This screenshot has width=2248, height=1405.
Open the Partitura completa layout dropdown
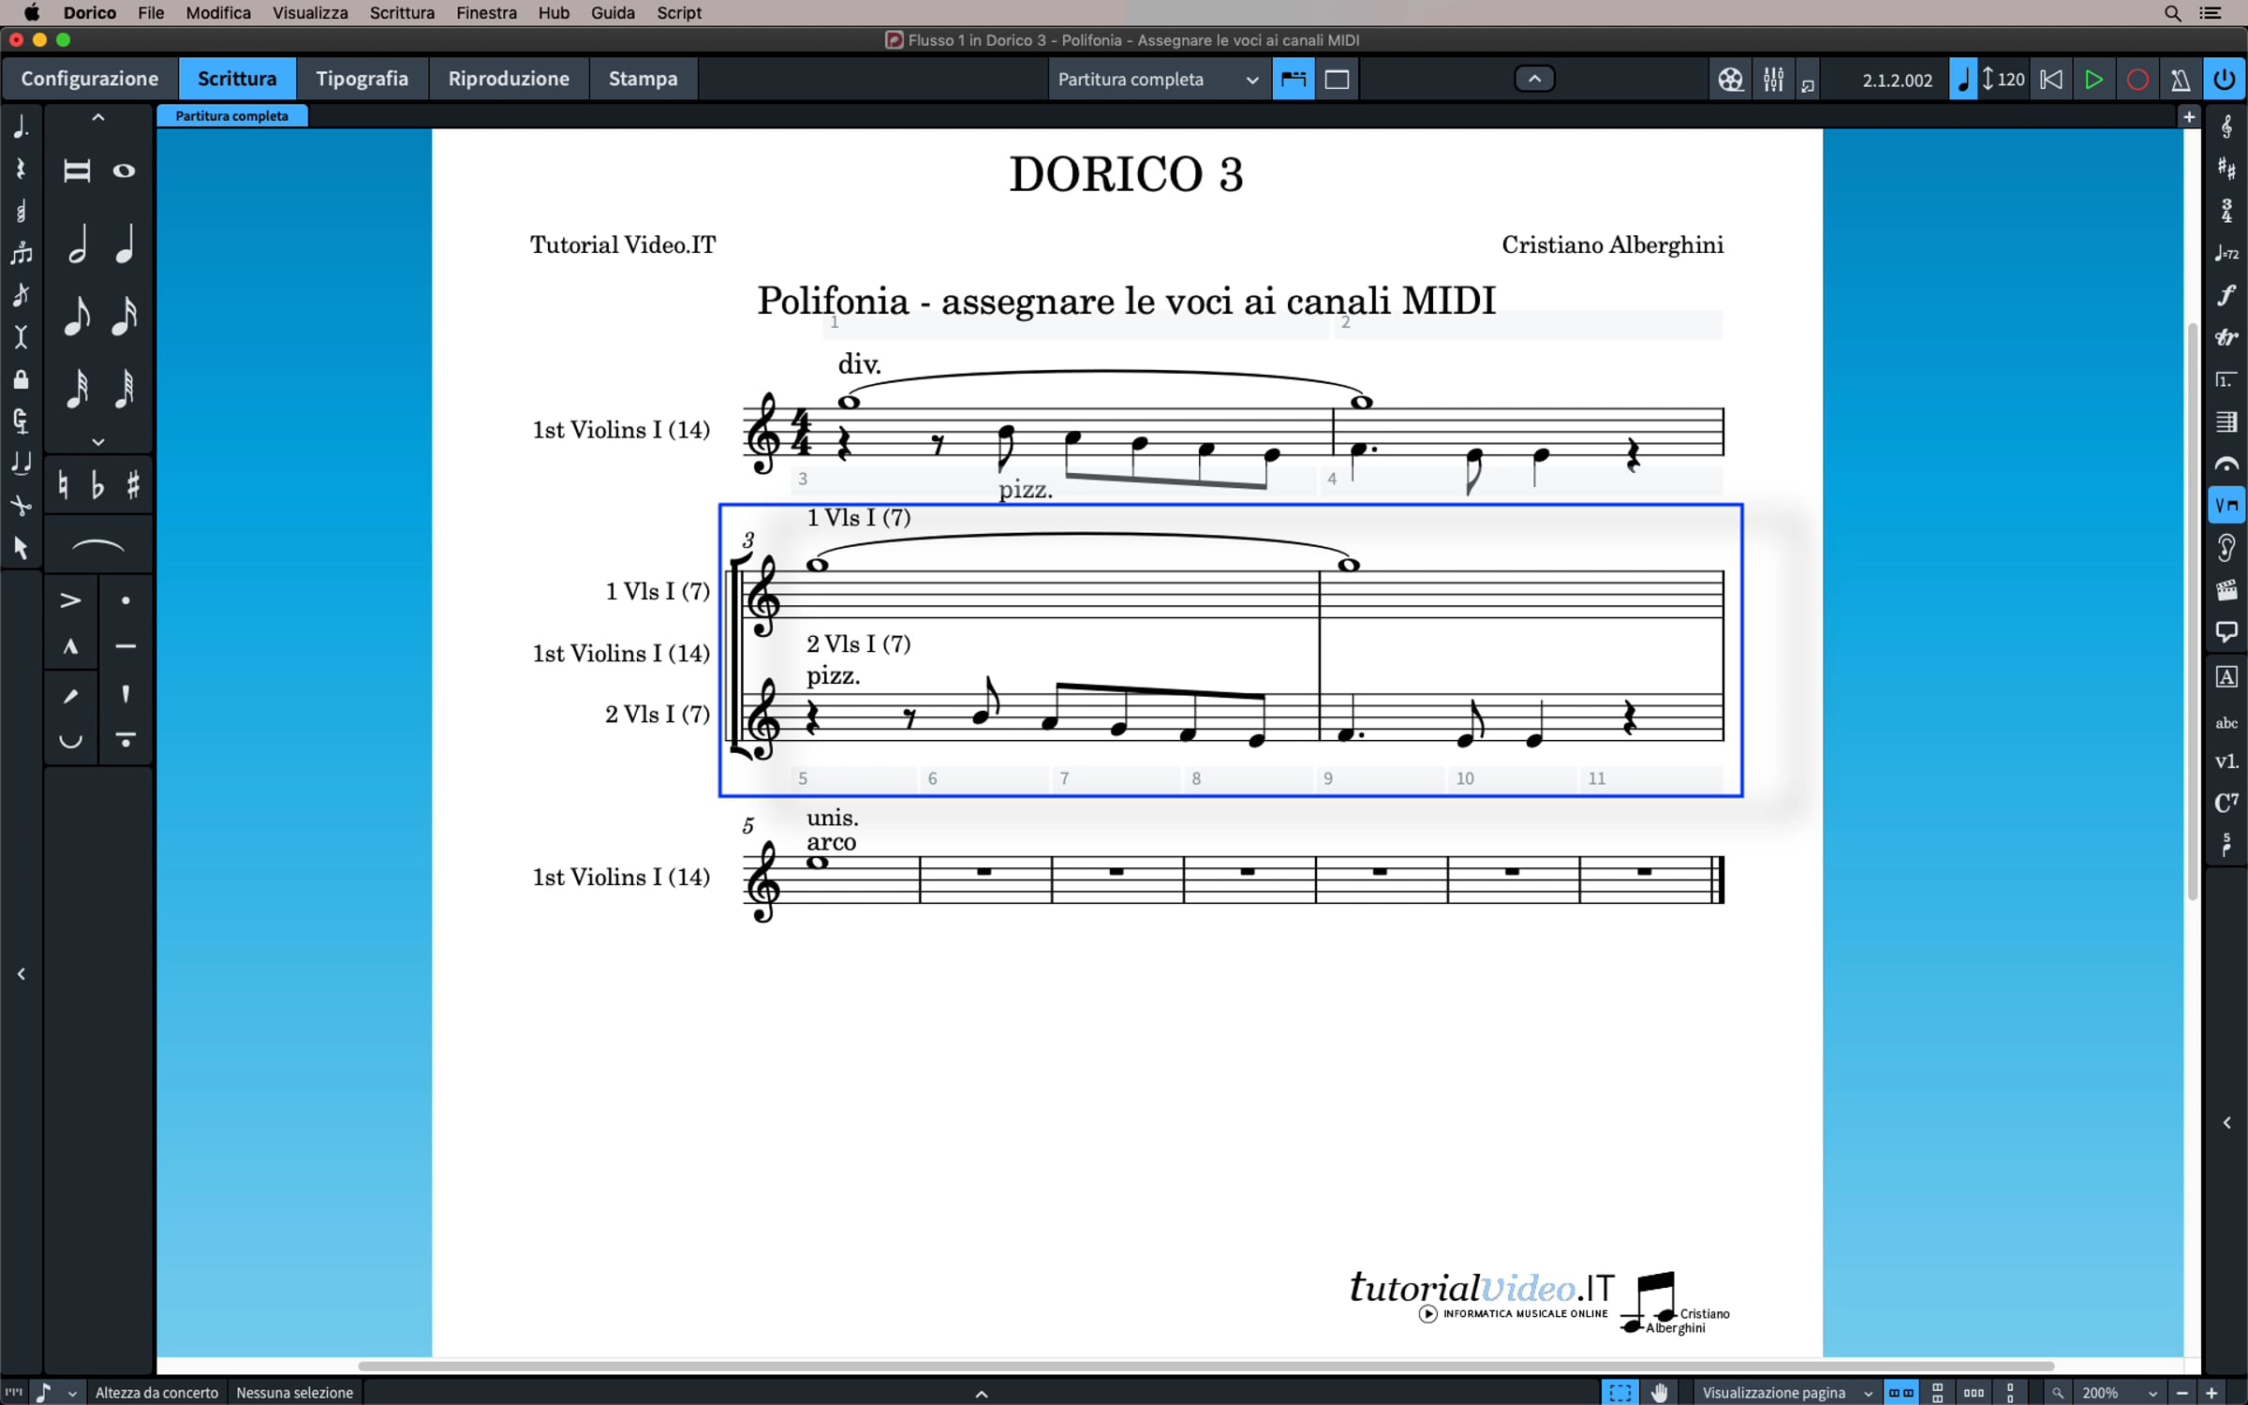tap(1158, 80)
